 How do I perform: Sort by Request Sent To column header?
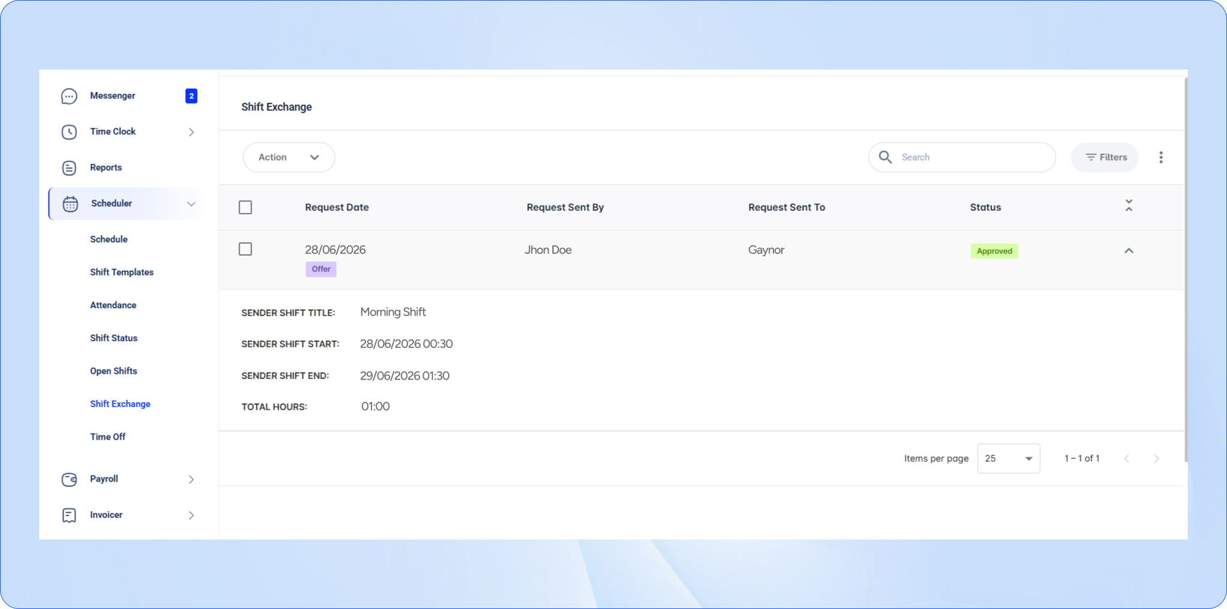click(787, 207)
